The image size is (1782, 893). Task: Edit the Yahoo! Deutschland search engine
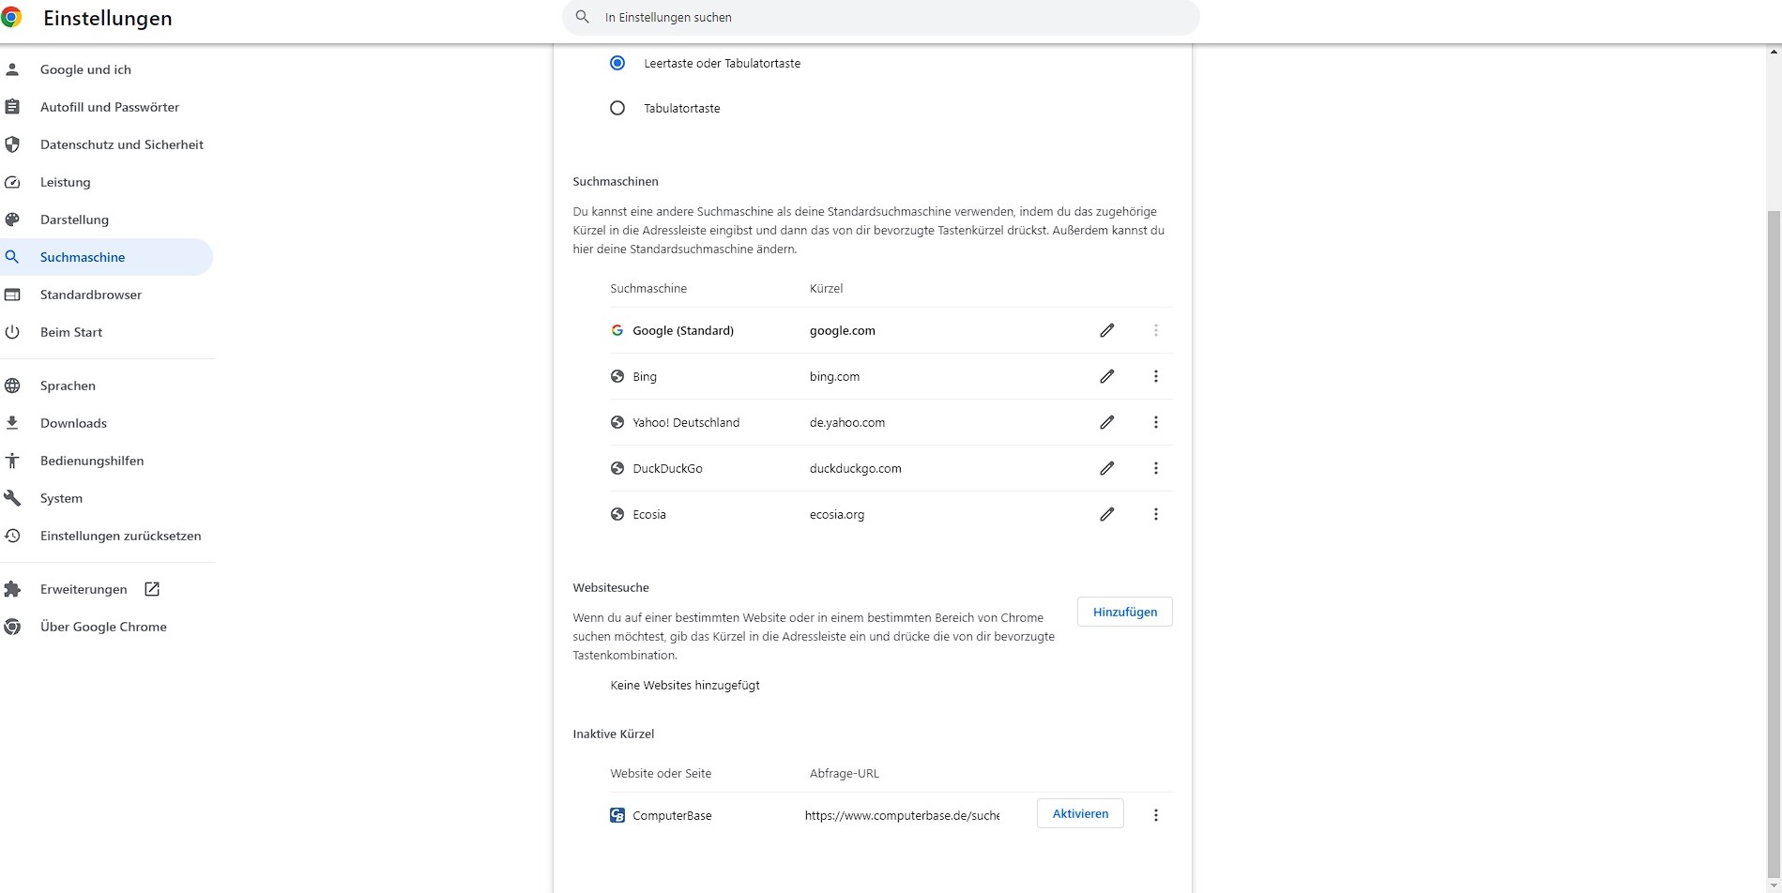pyautogui.click(x=1107, y=422)
